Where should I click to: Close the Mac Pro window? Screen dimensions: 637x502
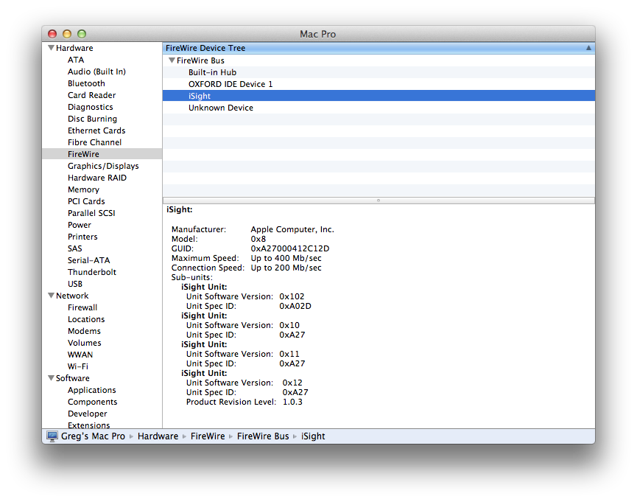[x=52, y=34]
